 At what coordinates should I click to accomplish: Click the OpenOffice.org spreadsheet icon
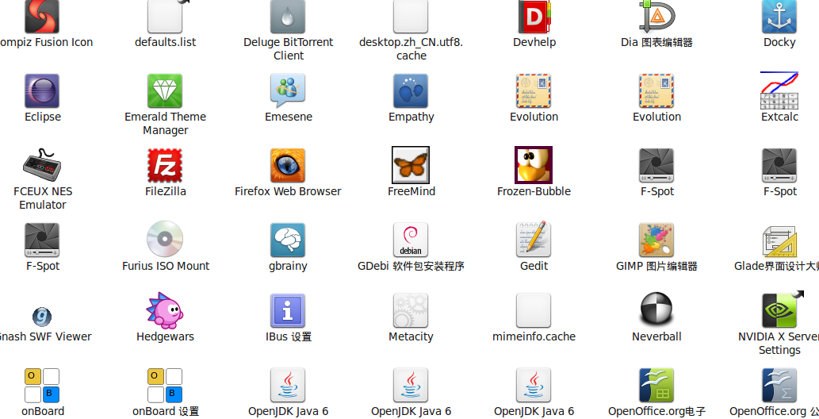pyautogui.click(x=656, y=386)
